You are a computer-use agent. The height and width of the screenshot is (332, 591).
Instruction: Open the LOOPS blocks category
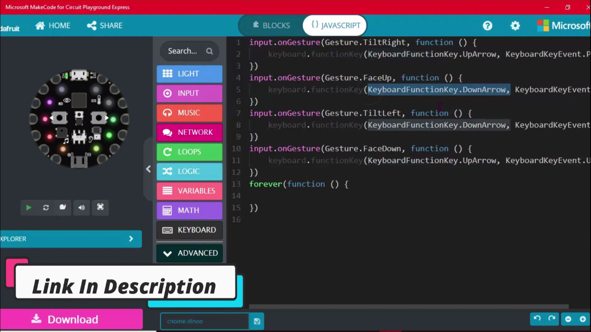190,152
